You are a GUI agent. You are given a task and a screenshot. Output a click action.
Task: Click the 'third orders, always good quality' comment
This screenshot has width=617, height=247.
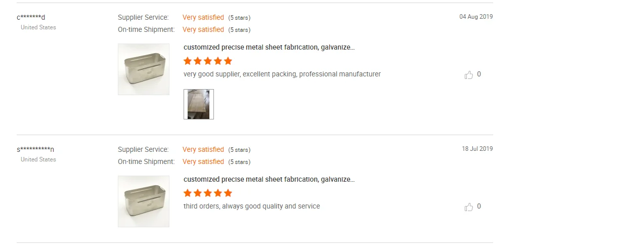coord(252,207)
